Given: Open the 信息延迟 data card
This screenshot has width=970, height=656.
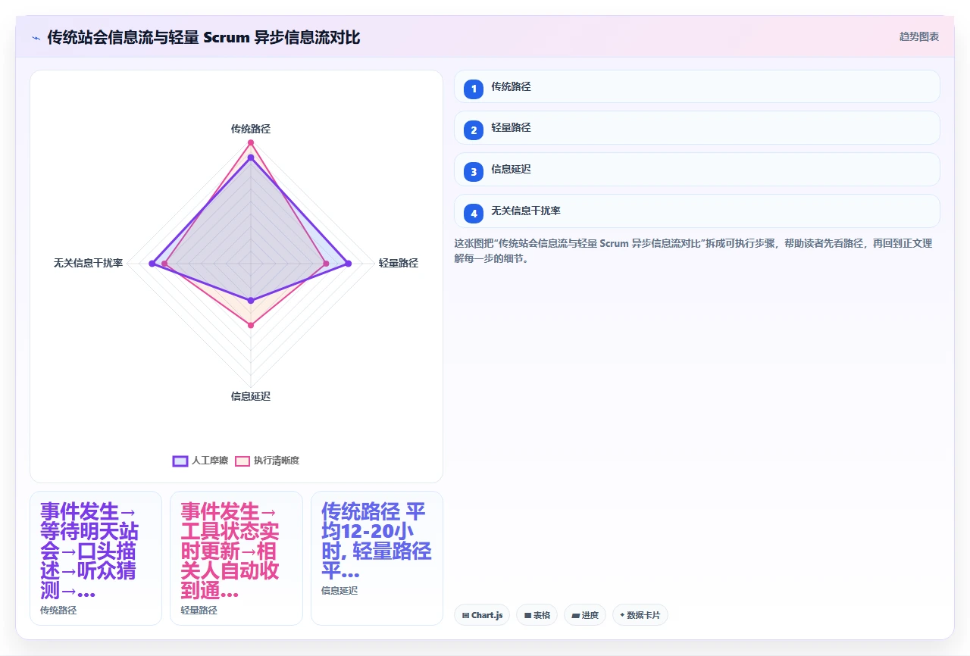Looking at the screenshot, I should click(377, 558).
